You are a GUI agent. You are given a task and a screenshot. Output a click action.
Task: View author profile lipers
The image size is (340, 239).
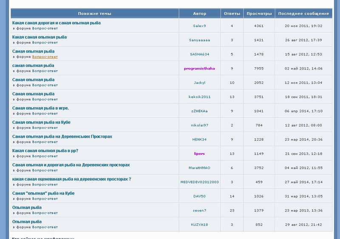tap(199, 154)
